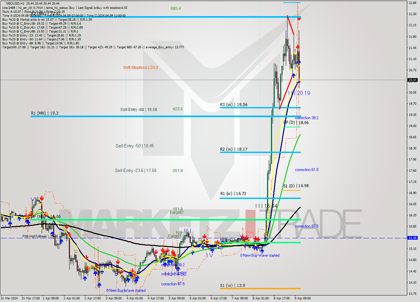
Task: Click the 22.50 price axis value
Action: (x=412, y=14)
